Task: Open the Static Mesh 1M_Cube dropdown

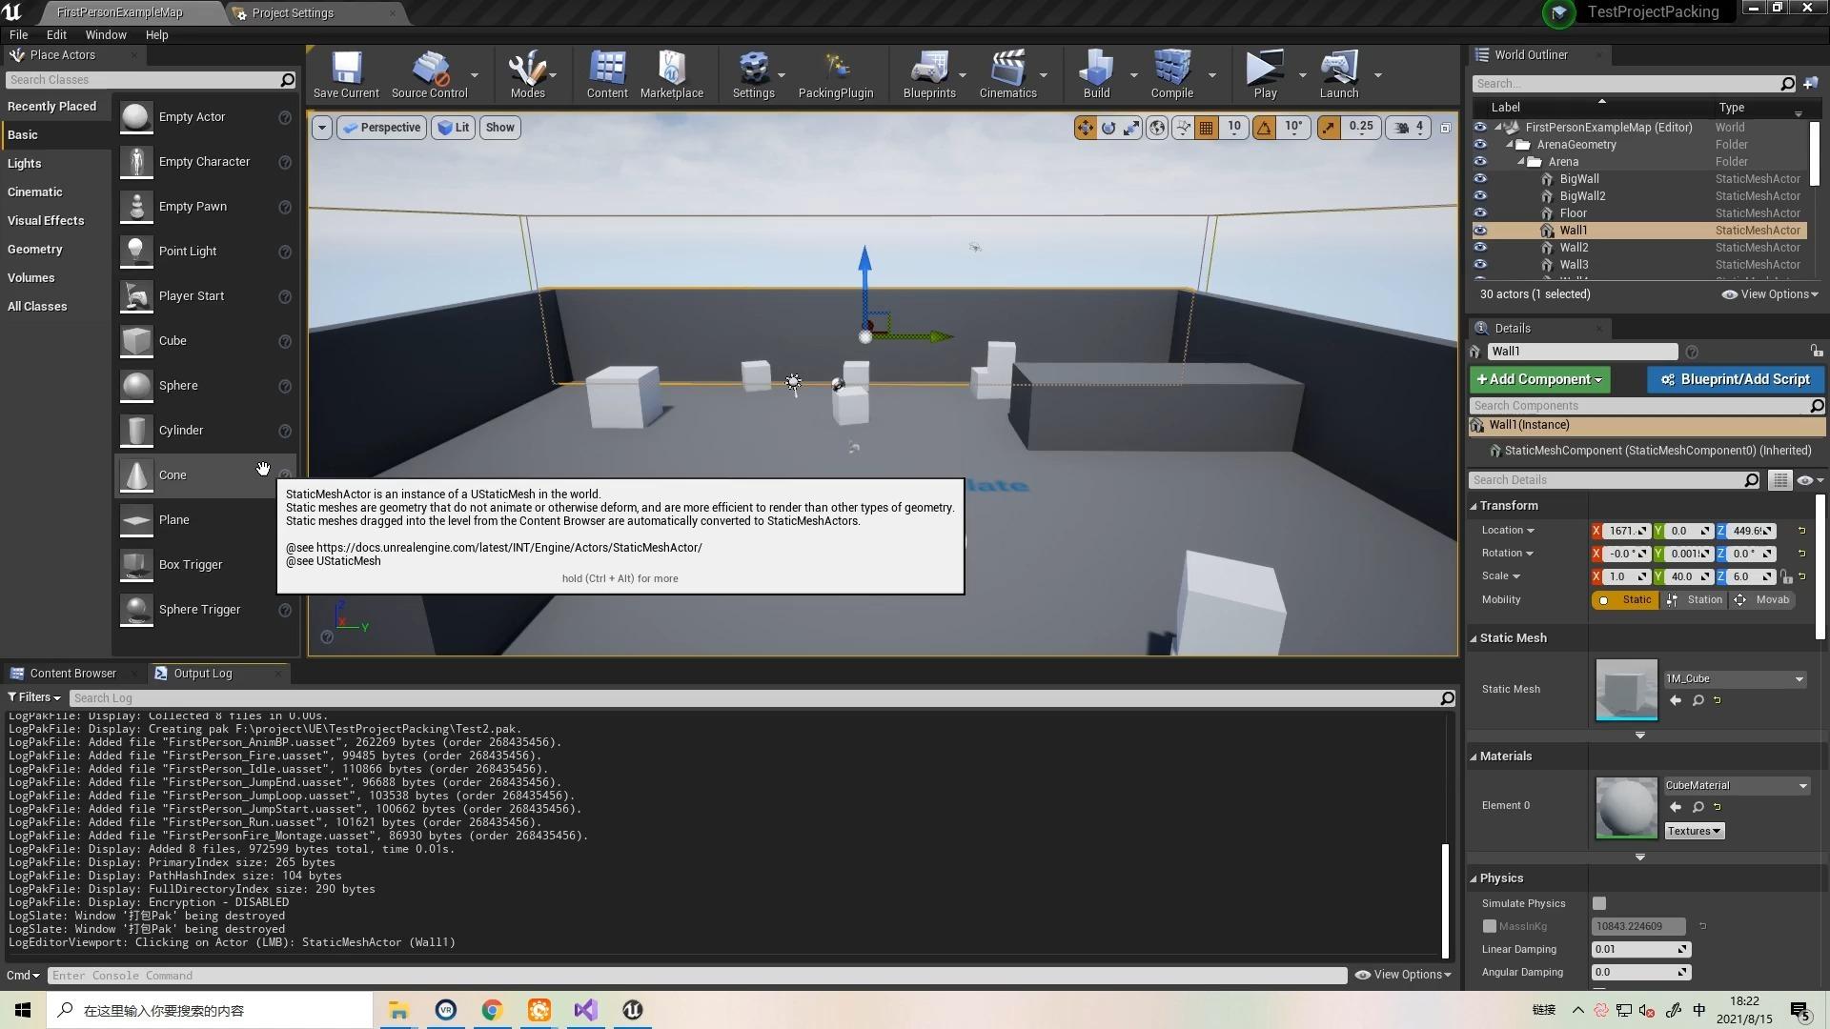Action: [x=1799, y=678]
